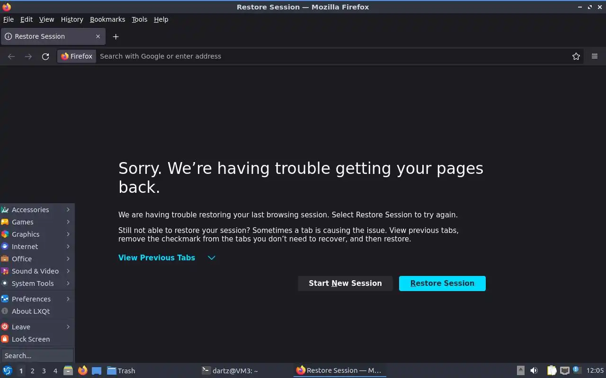Select Lock Screen in the start menu
The height and width of the screenshot is (378, 606).
tap(37, 339)
